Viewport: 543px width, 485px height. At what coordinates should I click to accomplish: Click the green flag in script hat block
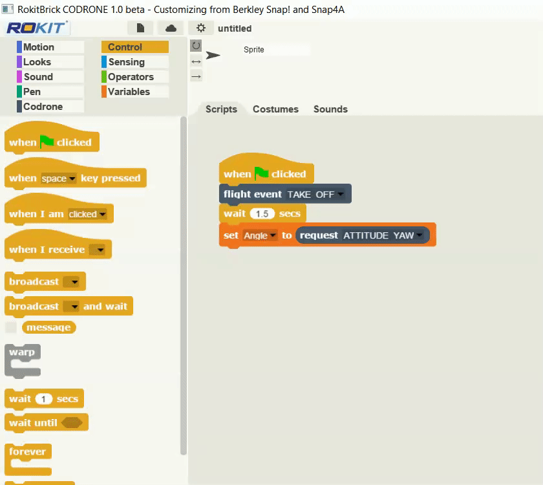point(261,173)
